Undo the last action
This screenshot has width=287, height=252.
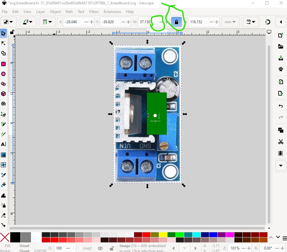point(280,106)
